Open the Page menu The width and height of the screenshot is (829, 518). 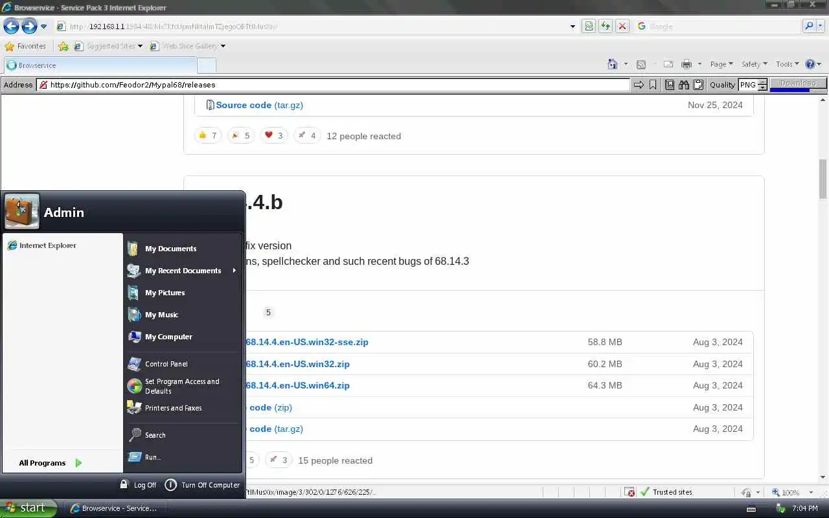[x=721, y=64]
